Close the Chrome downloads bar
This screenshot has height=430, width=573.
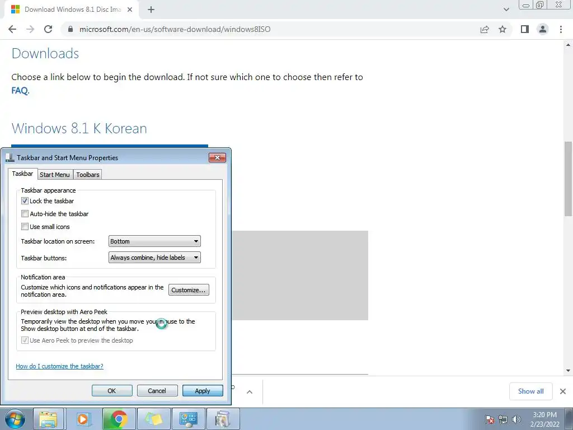click(x=563, y=391)
